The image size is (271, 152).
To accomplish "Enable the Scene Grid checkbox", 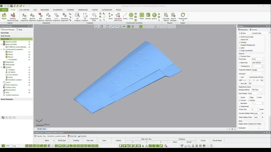I will pos(240,40).
